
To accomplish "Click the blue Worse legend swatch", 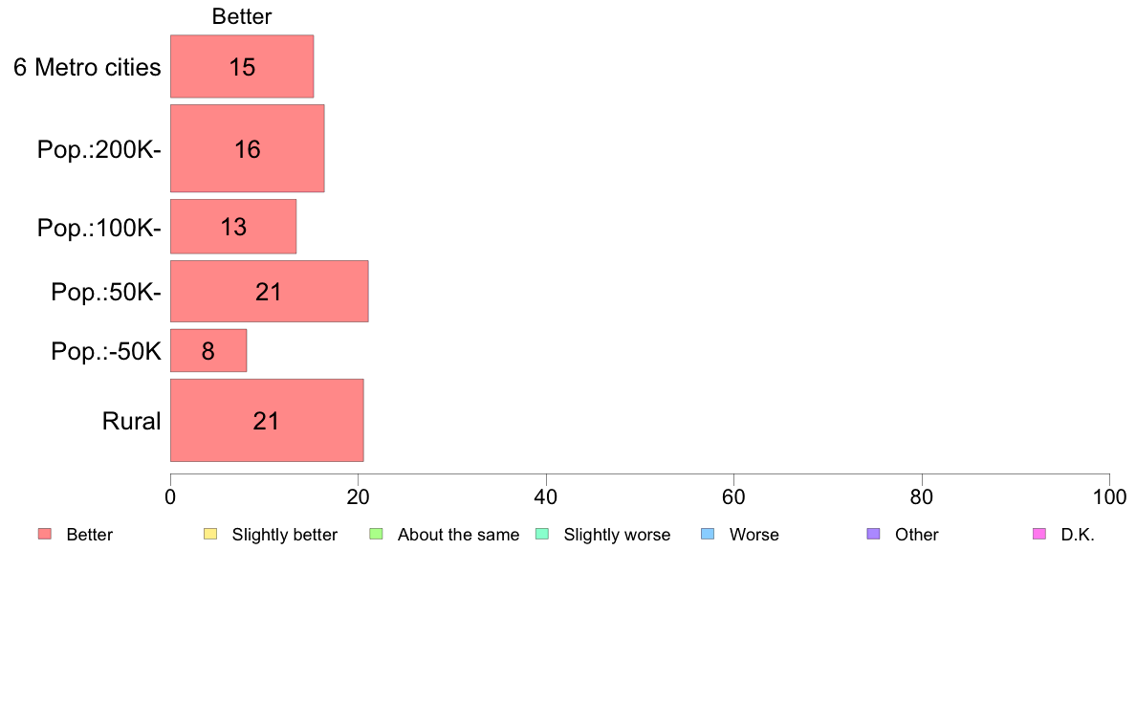I will point(708,535).
